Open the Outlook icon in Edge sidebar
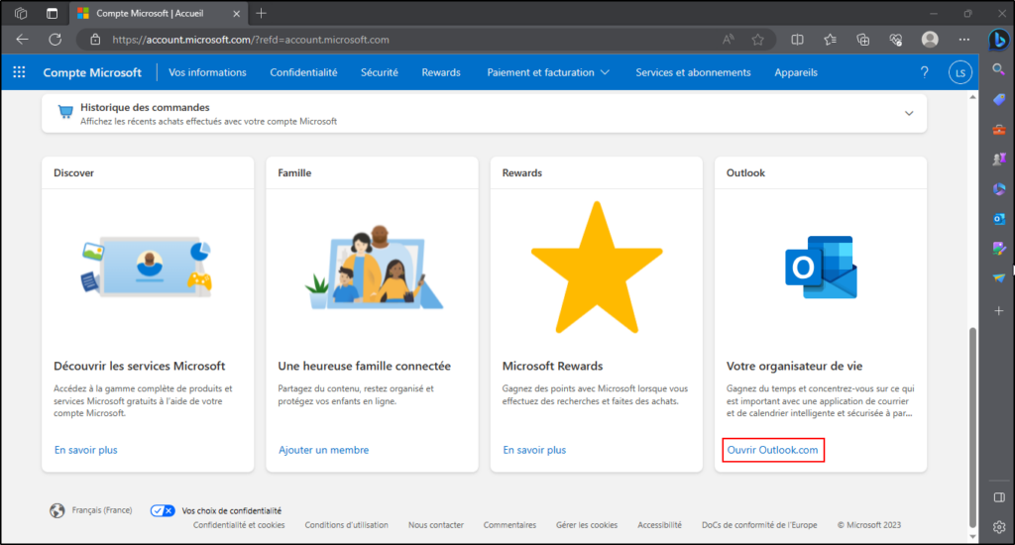 999,219
